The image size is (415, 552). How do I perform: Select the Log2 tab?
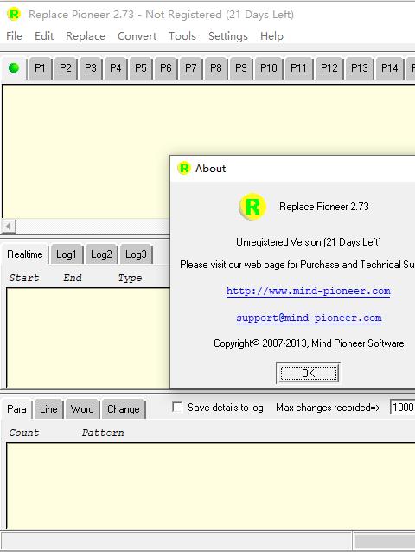[x=101, y=254]
